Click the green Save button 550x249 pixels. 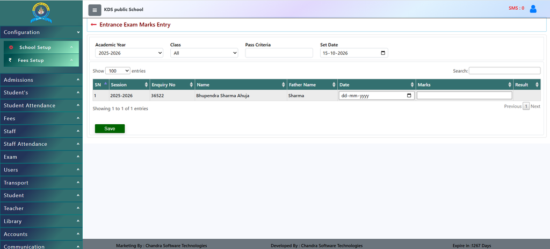[110, 129]
